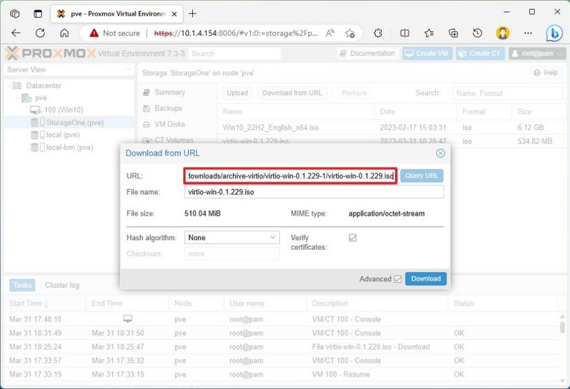Open tab actions menu icon
Image resolution: width=570 pixels, height=389 pixels.
(38, 14)
